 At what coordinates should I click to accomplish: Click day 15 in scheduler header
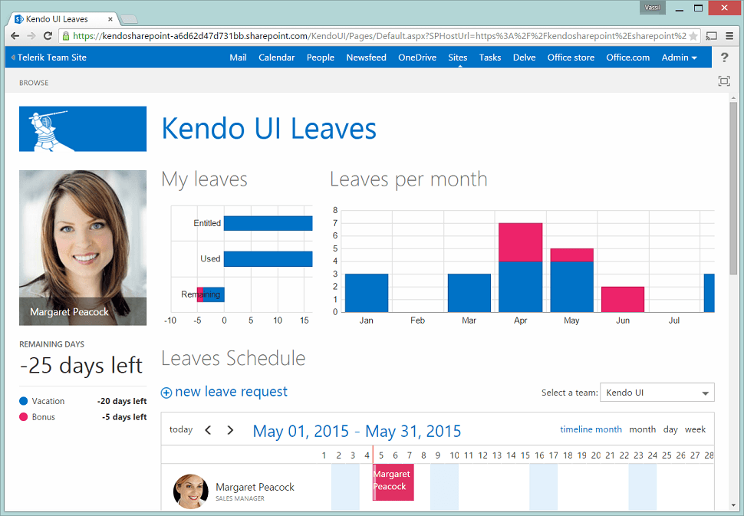525,455
